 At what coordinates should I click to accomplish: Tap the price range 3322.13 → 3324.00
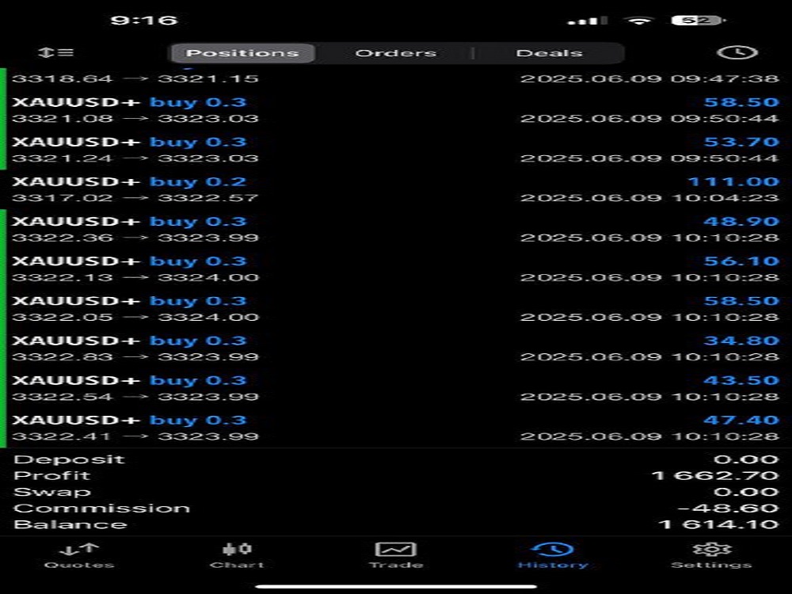pyautogui.click(x=135, y=278)
